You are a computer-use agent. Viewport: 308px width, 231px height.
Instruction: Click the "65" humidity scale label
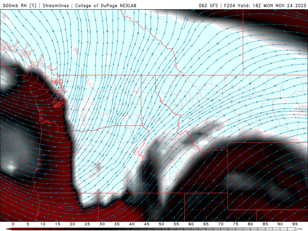(206, 224)
